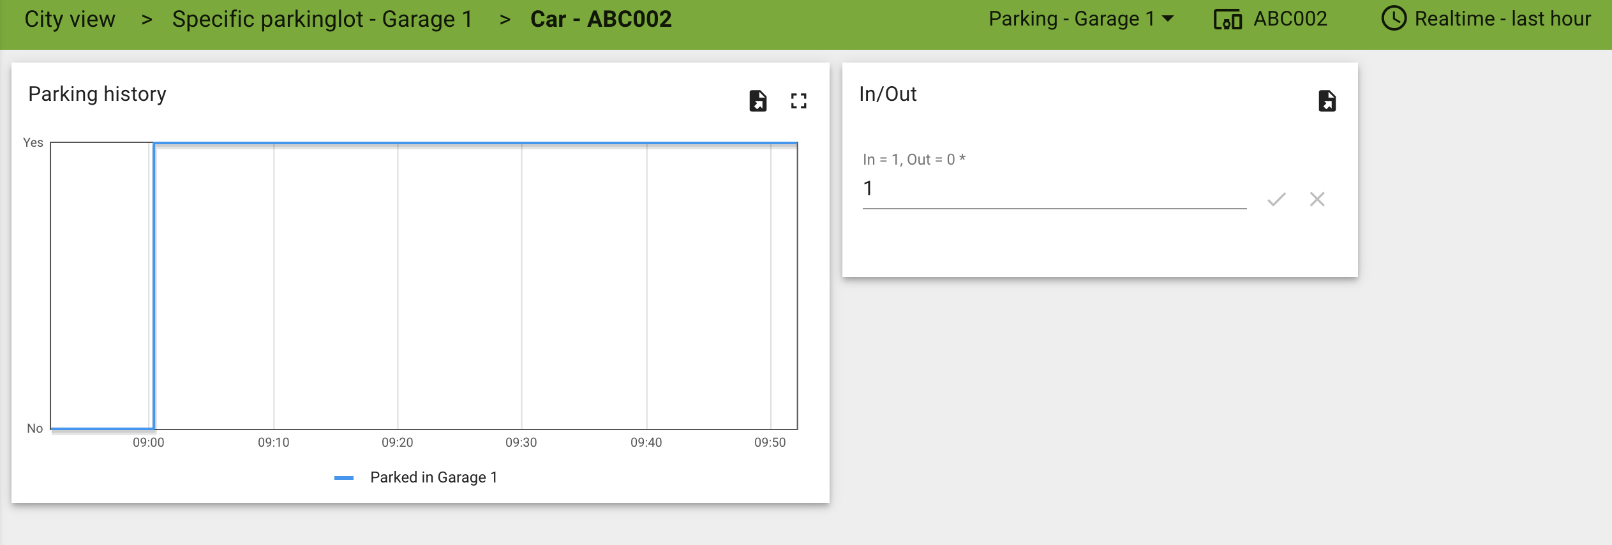This screenshot has height=545, width=1612.
Task: Export Parking history widget data
Action: (x=757, y=101)
